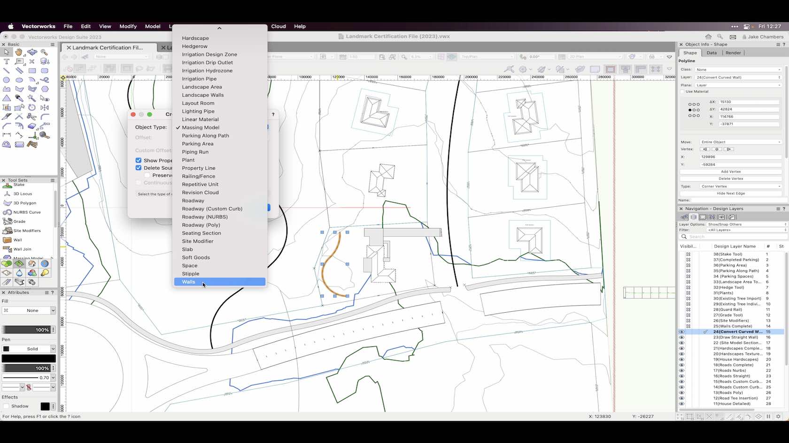Click the pen opacity 100% slider
This screenshot has height=443, width=789.
pos(26,368)
